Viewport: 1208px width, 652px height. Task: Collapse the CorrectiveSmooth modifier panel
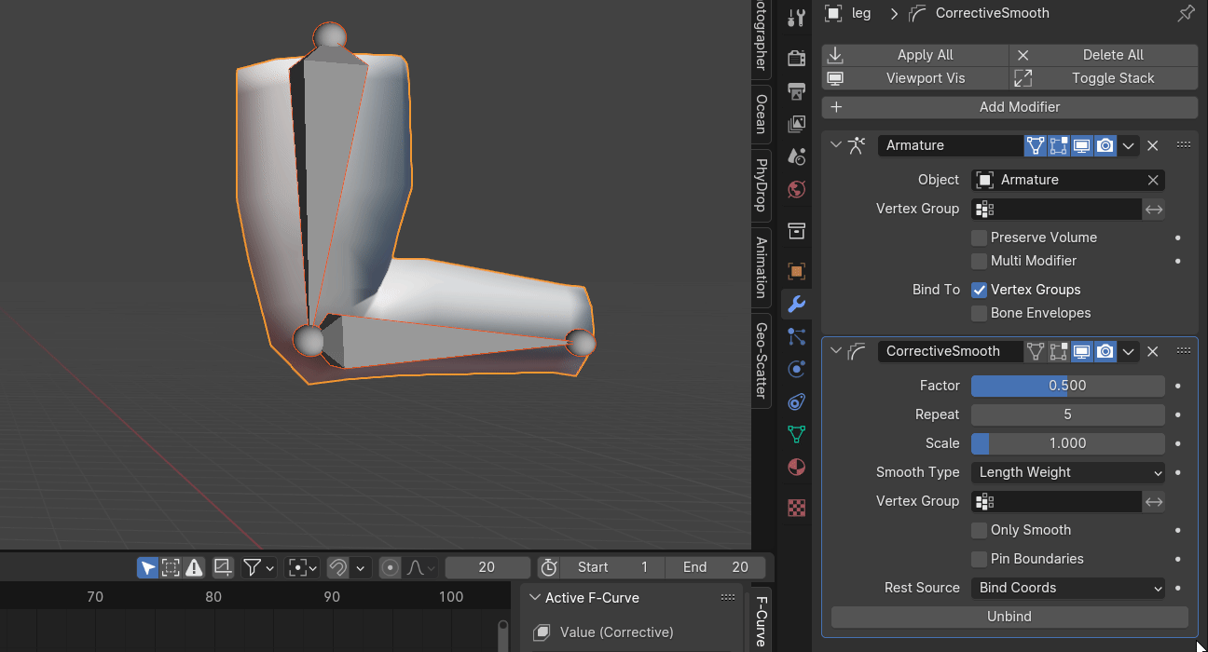click(x=835, y=351)
